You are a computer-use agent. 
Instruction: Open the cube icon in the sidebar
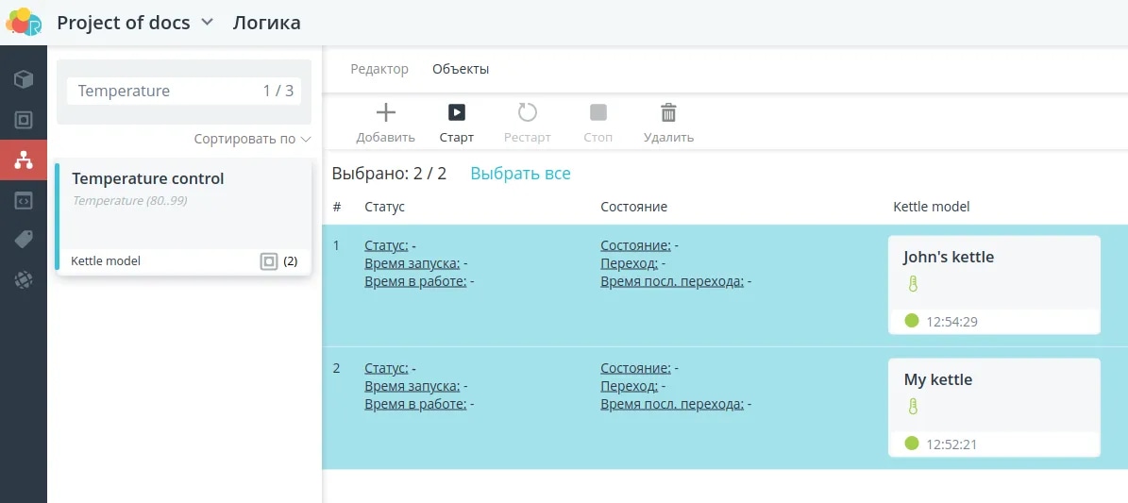point(23,79)
